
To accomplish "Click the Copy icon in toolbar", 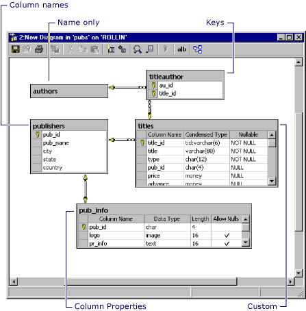I will pos(83,49).
